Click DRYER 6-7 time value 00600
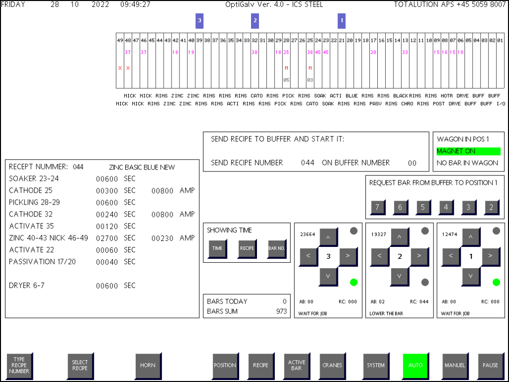 coord(107,286)
